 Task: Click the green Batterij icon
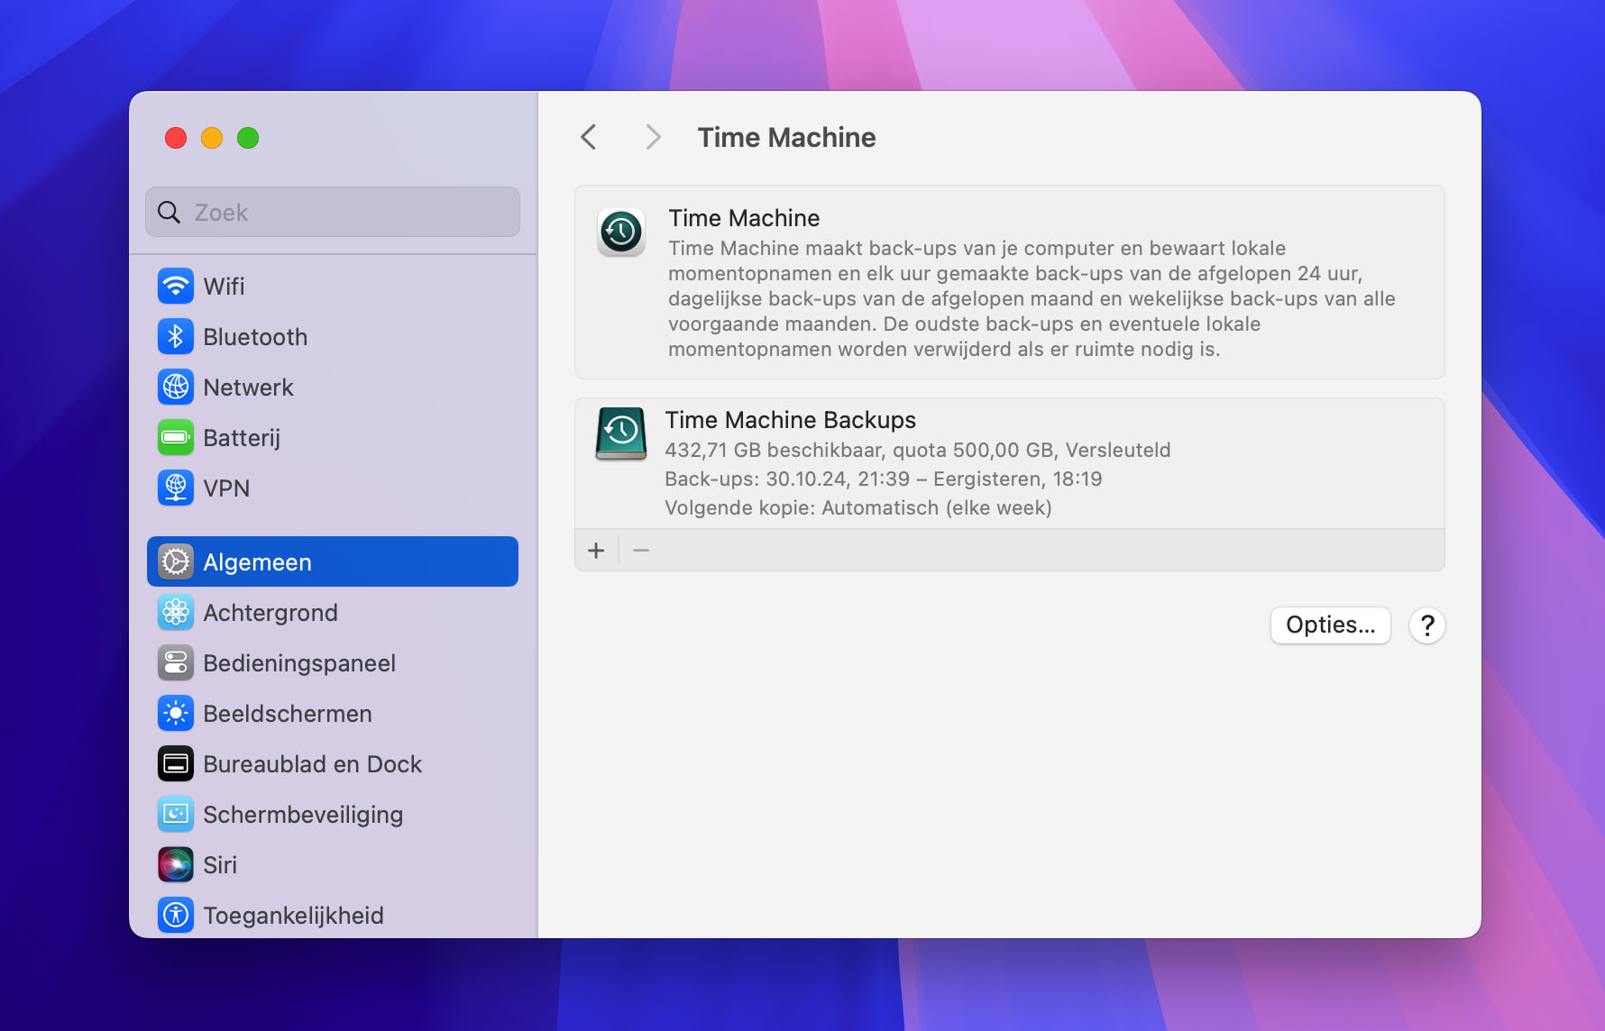(176, 438)
